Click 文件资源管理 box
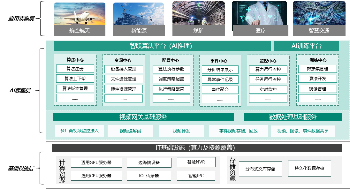Viewport: 350px width, 189px height. pos(124,79)
